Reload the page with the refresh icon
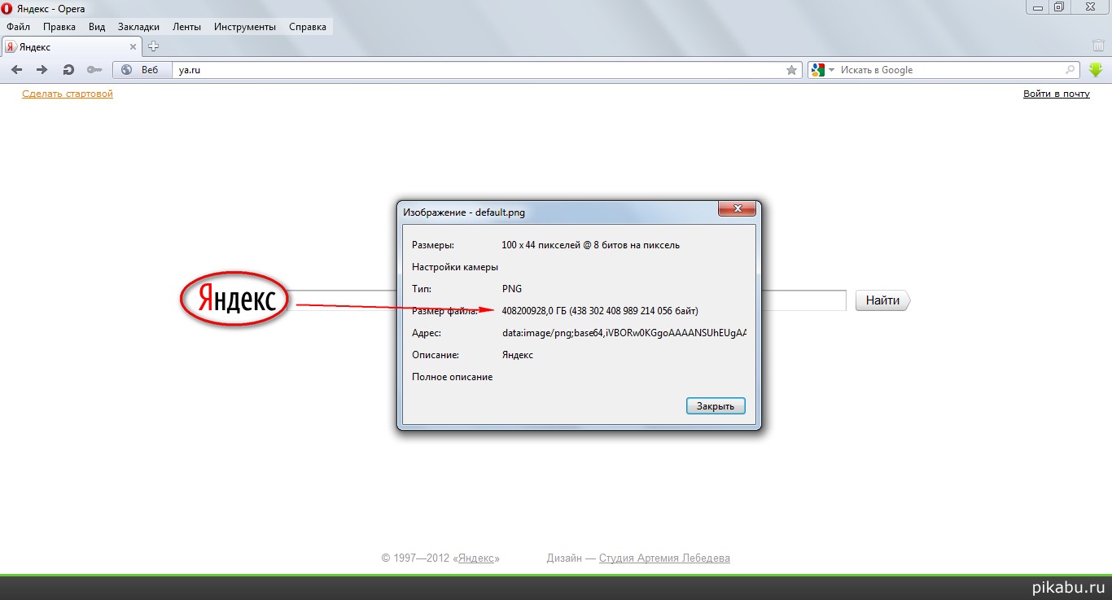 coord(68,70)
